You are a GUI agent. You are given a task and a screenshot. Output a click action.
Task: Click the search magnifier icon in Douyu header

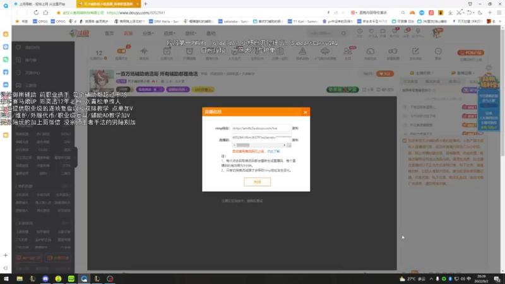point(343,33)
